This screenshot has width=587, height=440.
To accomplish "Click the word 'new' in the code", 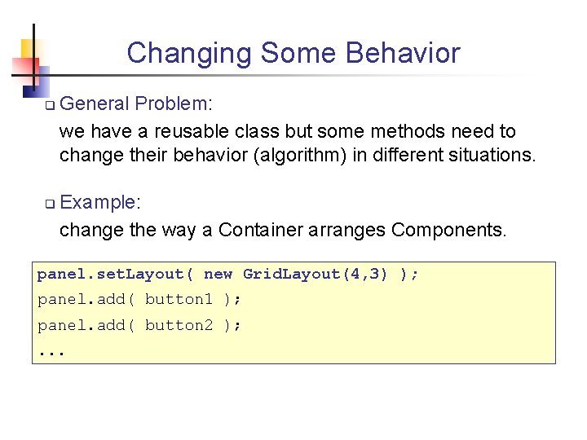I will click(218, 275).
